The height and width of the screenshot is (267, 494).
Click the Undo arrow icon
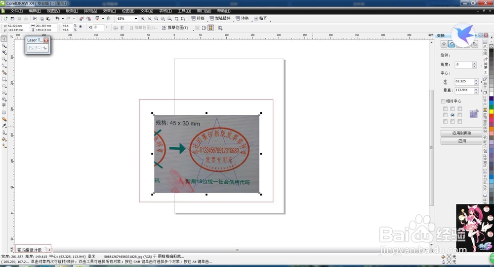(x=57, y=19)
